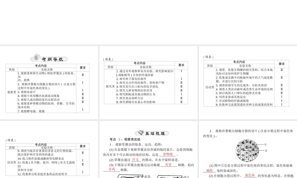Click row '6. 观察某种脊椎动物的肌肉、骨骼'

click(46, 105)
